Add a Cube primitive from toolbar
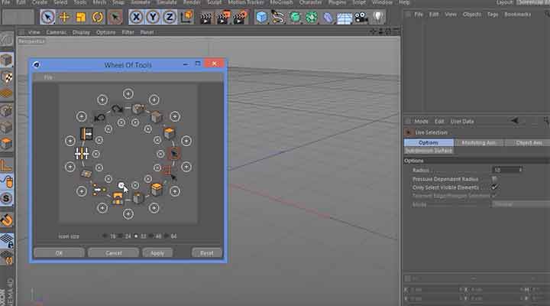The image size is (550, 306). point(262,17)
